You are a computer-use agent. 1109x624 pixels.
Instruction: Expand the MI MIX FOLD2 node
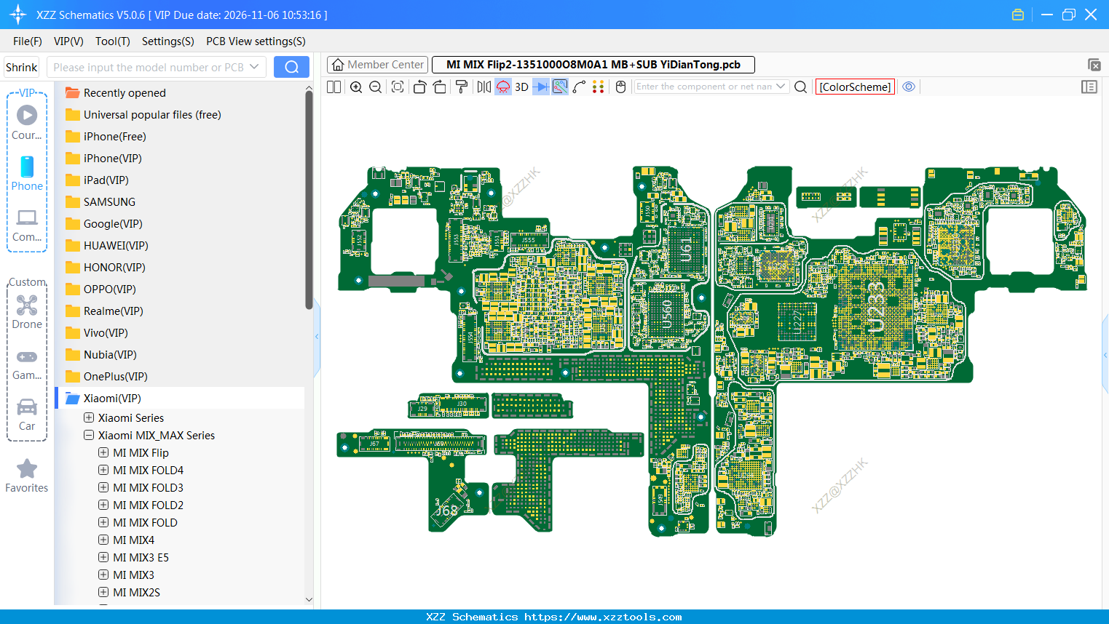pos(103,505)
